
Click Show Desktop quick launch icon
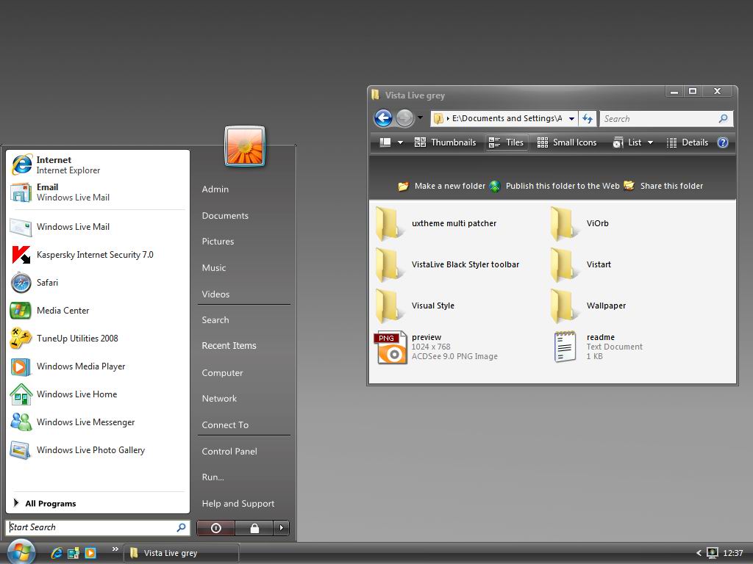pos(74,553)
